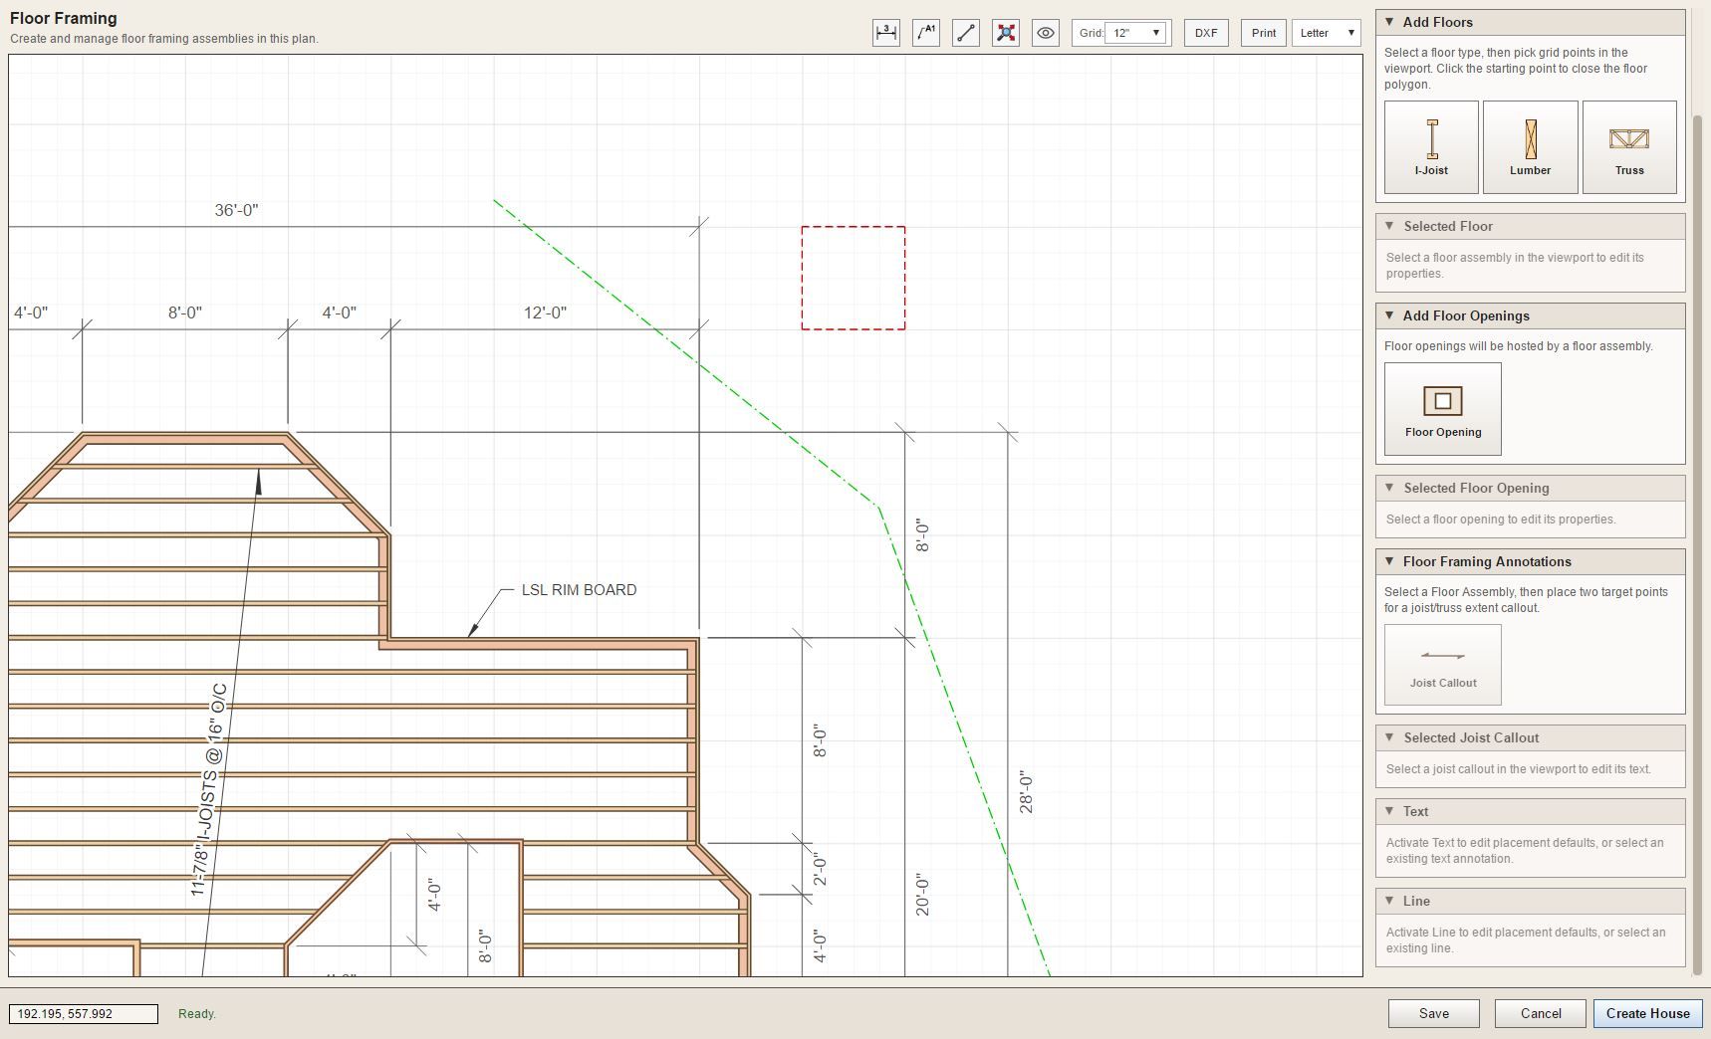Toggle the eye visibility button
This screenshot has width=1711, height=1039.
pos(1046,33)
